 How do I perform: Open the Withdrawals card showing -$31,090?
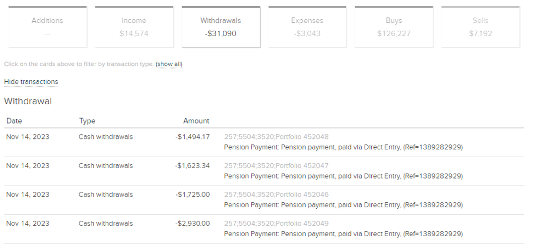(221, 27)
